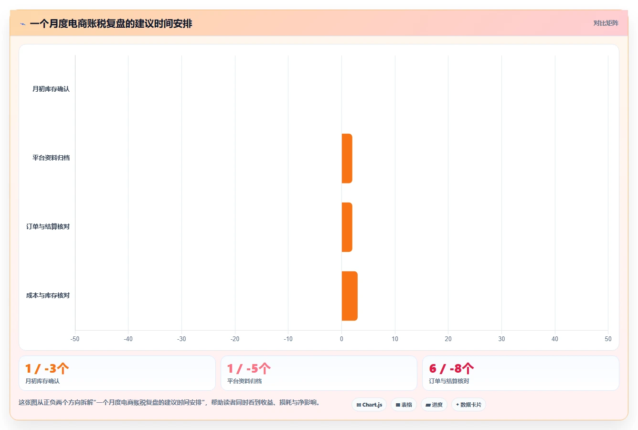
Task: Open the 6 / -8个 data card
Action: pos(521,373)
